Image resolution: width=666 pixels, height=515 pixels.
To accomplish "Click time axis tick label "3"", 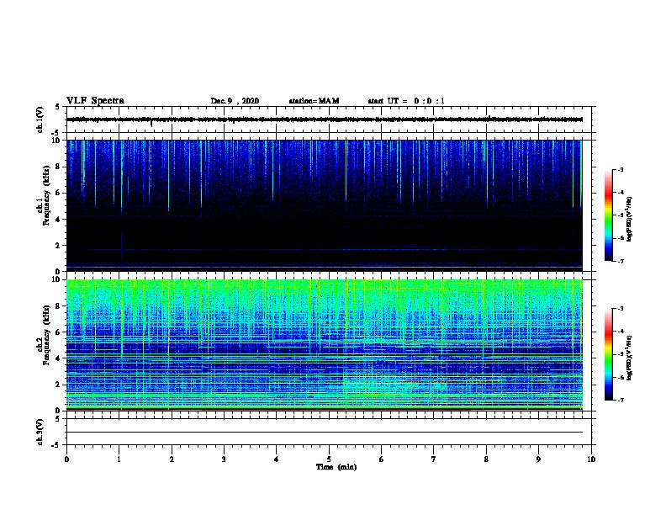I will pos(224,459).
